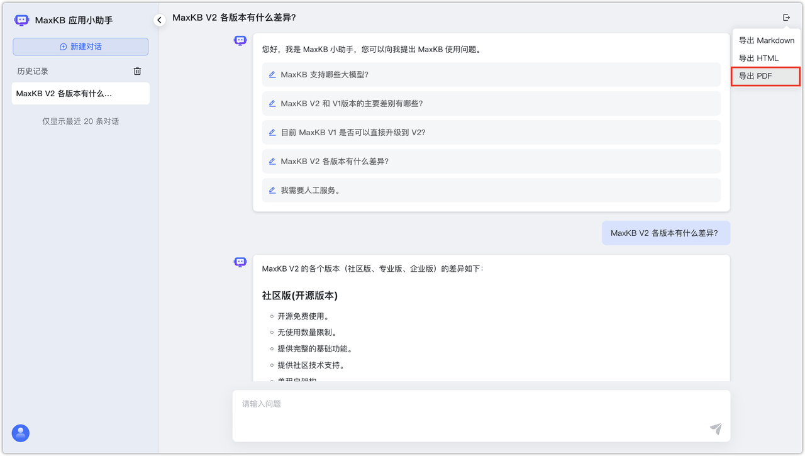Click the text 仅显示最近 20 条对话
This screenshot has width=805, height=456.
(80, 121)
